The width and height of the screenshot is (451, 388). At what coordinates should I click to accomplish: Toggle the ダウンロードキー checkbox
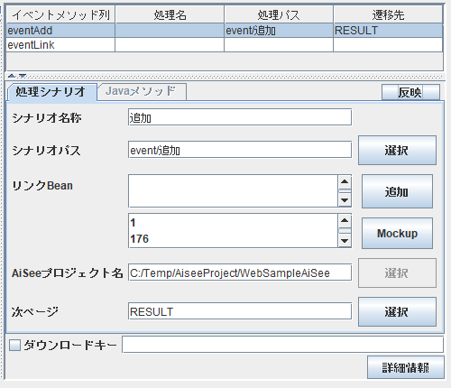[14, 345]
